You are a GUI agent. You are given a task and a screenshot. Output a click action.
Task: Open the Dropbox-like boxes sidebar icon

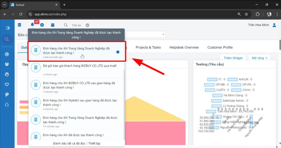click(x=7, y=64)
